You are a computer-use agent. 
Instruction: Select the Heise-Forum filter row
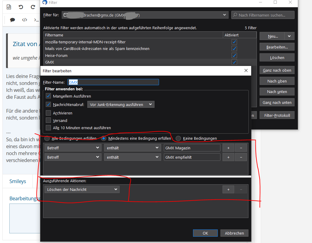point(150,55)
